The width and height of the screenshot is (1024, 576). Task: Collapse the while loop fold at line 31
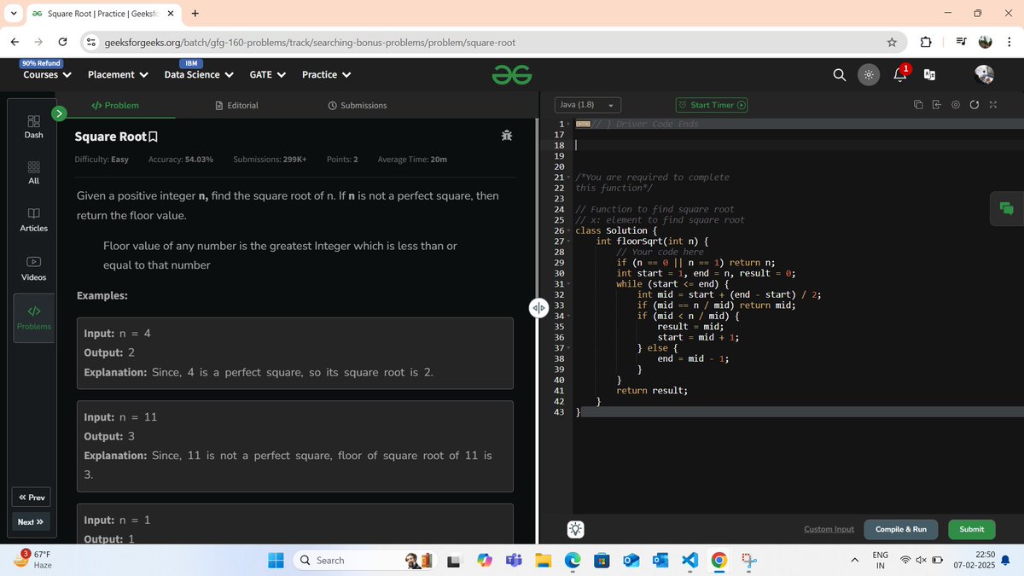(569, 284)
